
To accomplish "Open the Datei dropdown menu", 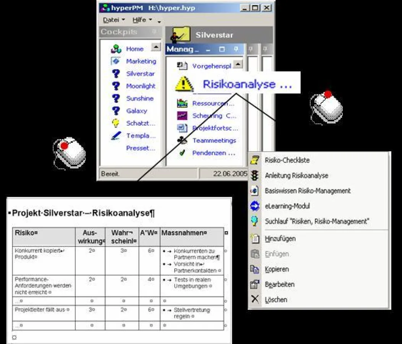I will [x=113, y=20].
